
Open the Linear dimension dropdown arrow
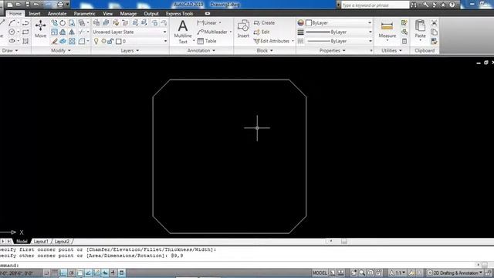(x=220, y=23)
